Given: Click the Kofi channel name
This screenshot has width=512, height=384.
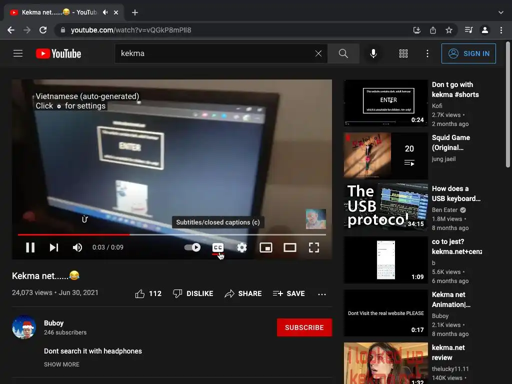Looking at the screenshot, I should [437, 106].
